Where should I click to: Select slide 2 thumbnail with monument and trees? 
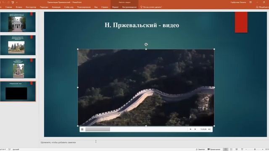[x=18, y=45]
